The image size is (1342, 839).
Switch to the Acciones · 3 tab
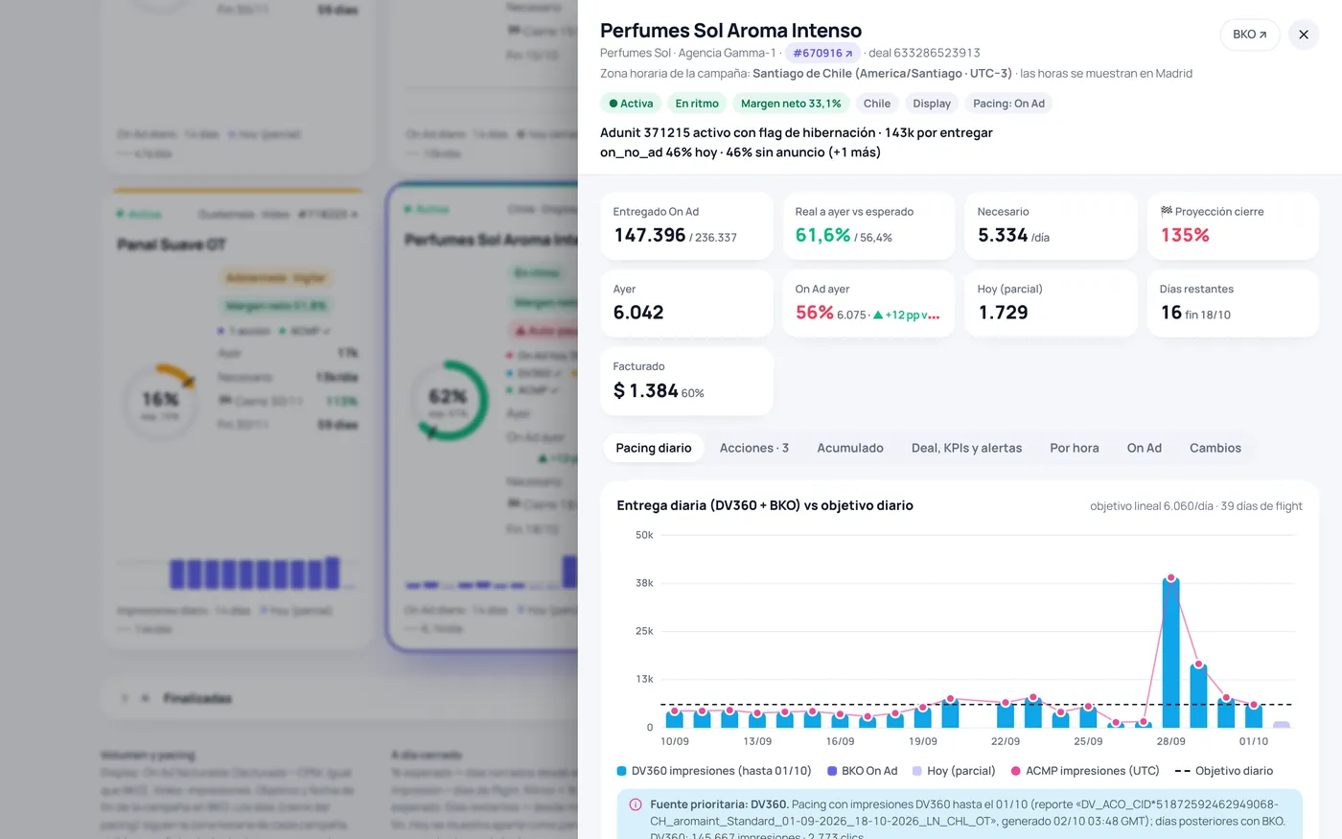pyautogui.click(x=754, y=448)
